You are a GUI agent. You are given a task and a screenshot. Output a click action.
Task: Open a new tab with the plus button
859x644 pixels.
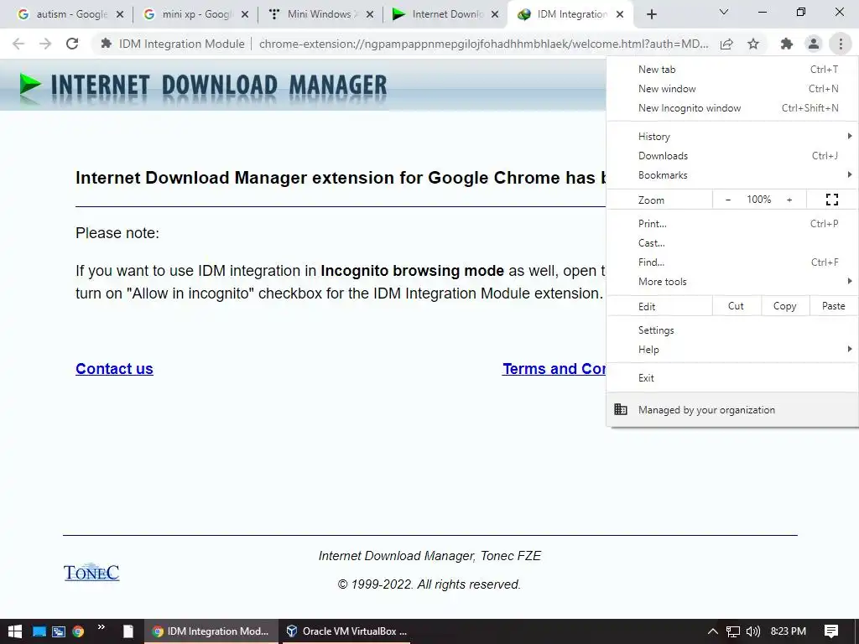pyautogui.click(x=651, y=14)
